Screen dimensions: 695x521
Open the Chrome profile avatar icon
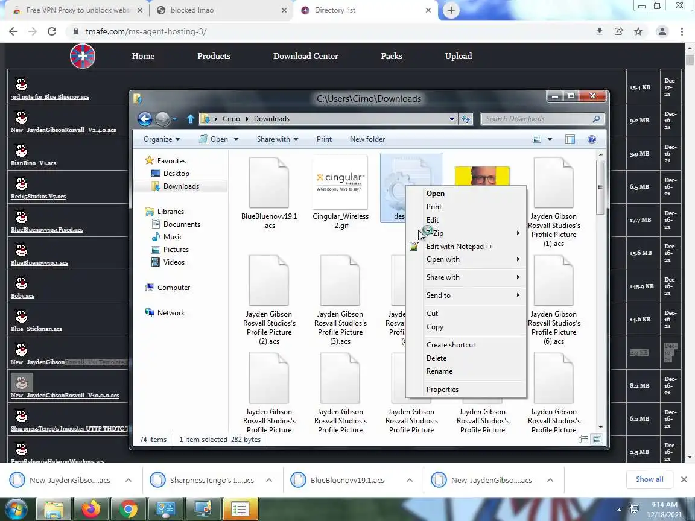click(x=662, y=31)
